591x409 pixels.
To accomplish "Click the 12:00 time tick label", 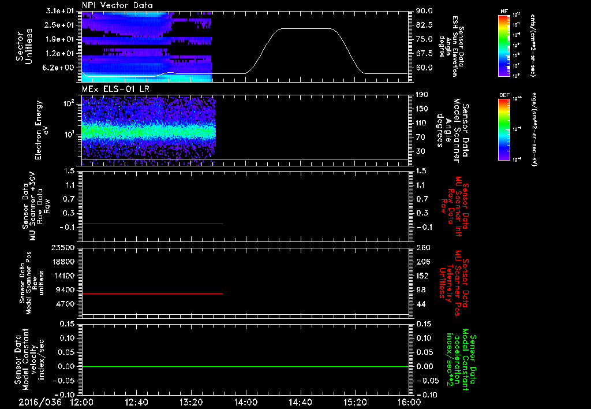I will tap(82, 402).
